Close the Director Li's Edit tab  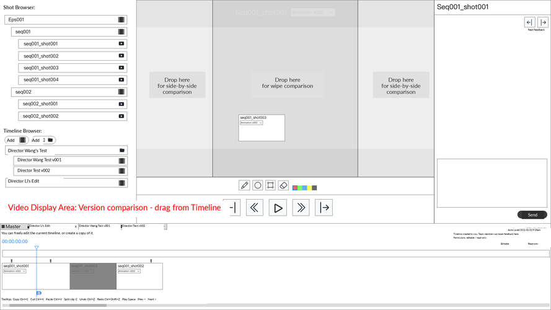click(76, 227)
